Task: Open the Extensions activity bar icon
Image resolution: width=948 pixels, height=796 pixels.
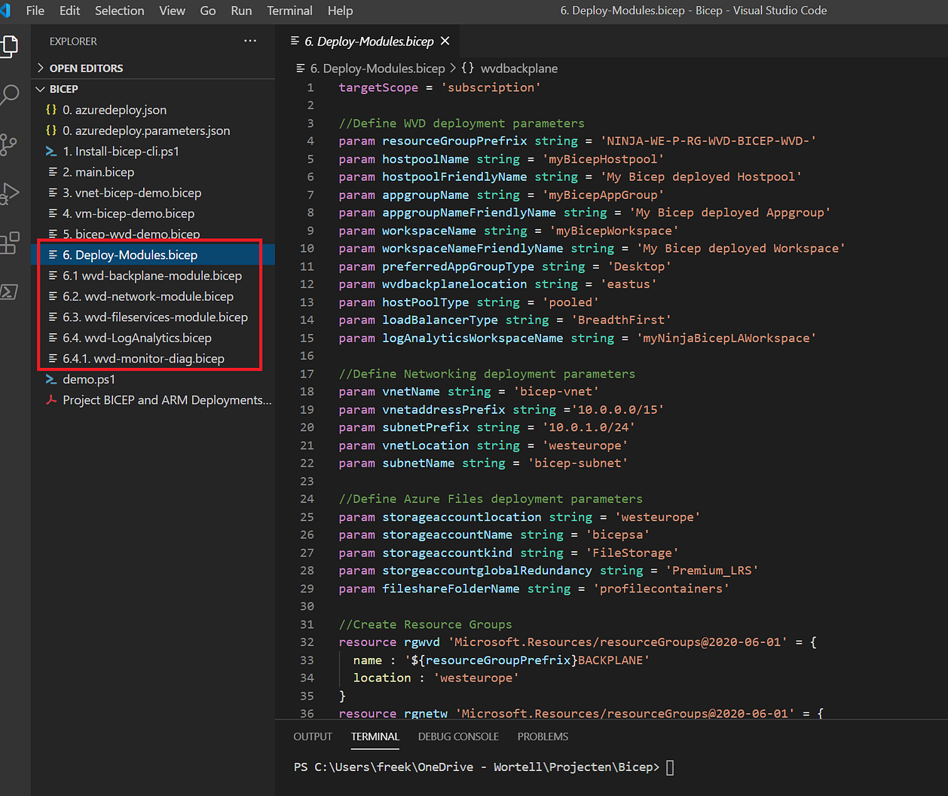Action: (9, 243)
